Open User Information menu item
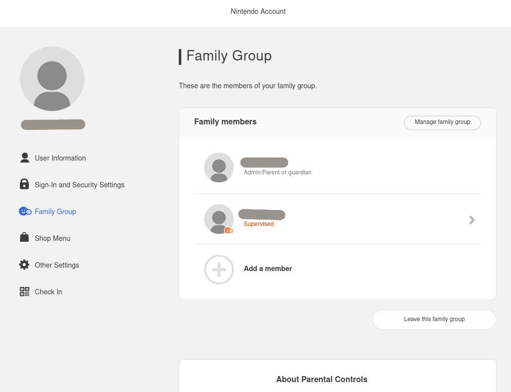The height and width of the screenshot is (392, 511). point(60,158)
